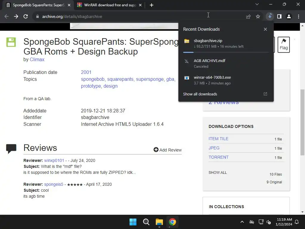Open the design topic link

[111, 86]
